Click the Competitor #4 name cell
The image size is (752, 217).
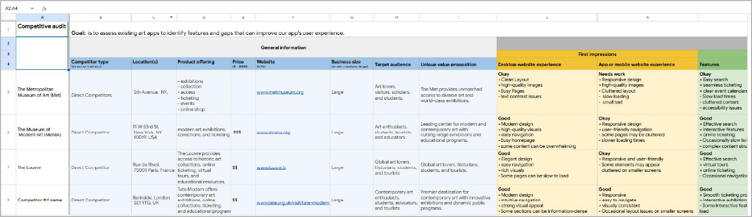tap(42, 200)
